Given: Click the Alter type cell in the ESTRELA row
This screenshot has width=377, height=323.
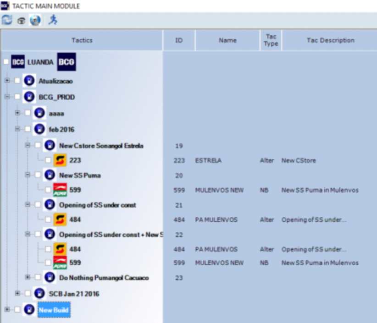Looking at the screenshot, I should click(267, 160).
